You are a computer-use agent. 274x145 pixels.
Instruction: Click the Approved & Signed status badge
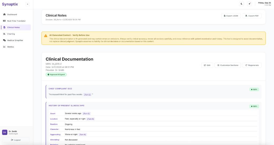(56, 75)
